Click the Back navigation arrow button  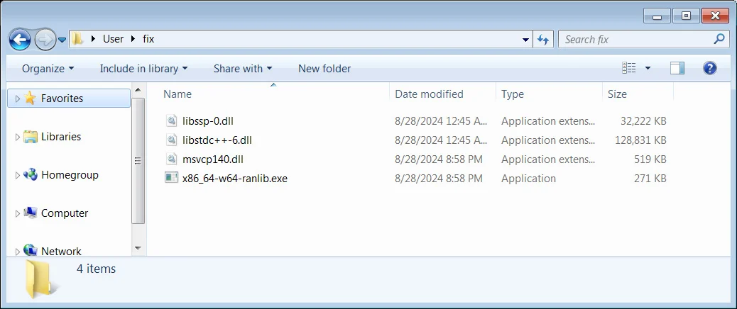coord(20,39)
